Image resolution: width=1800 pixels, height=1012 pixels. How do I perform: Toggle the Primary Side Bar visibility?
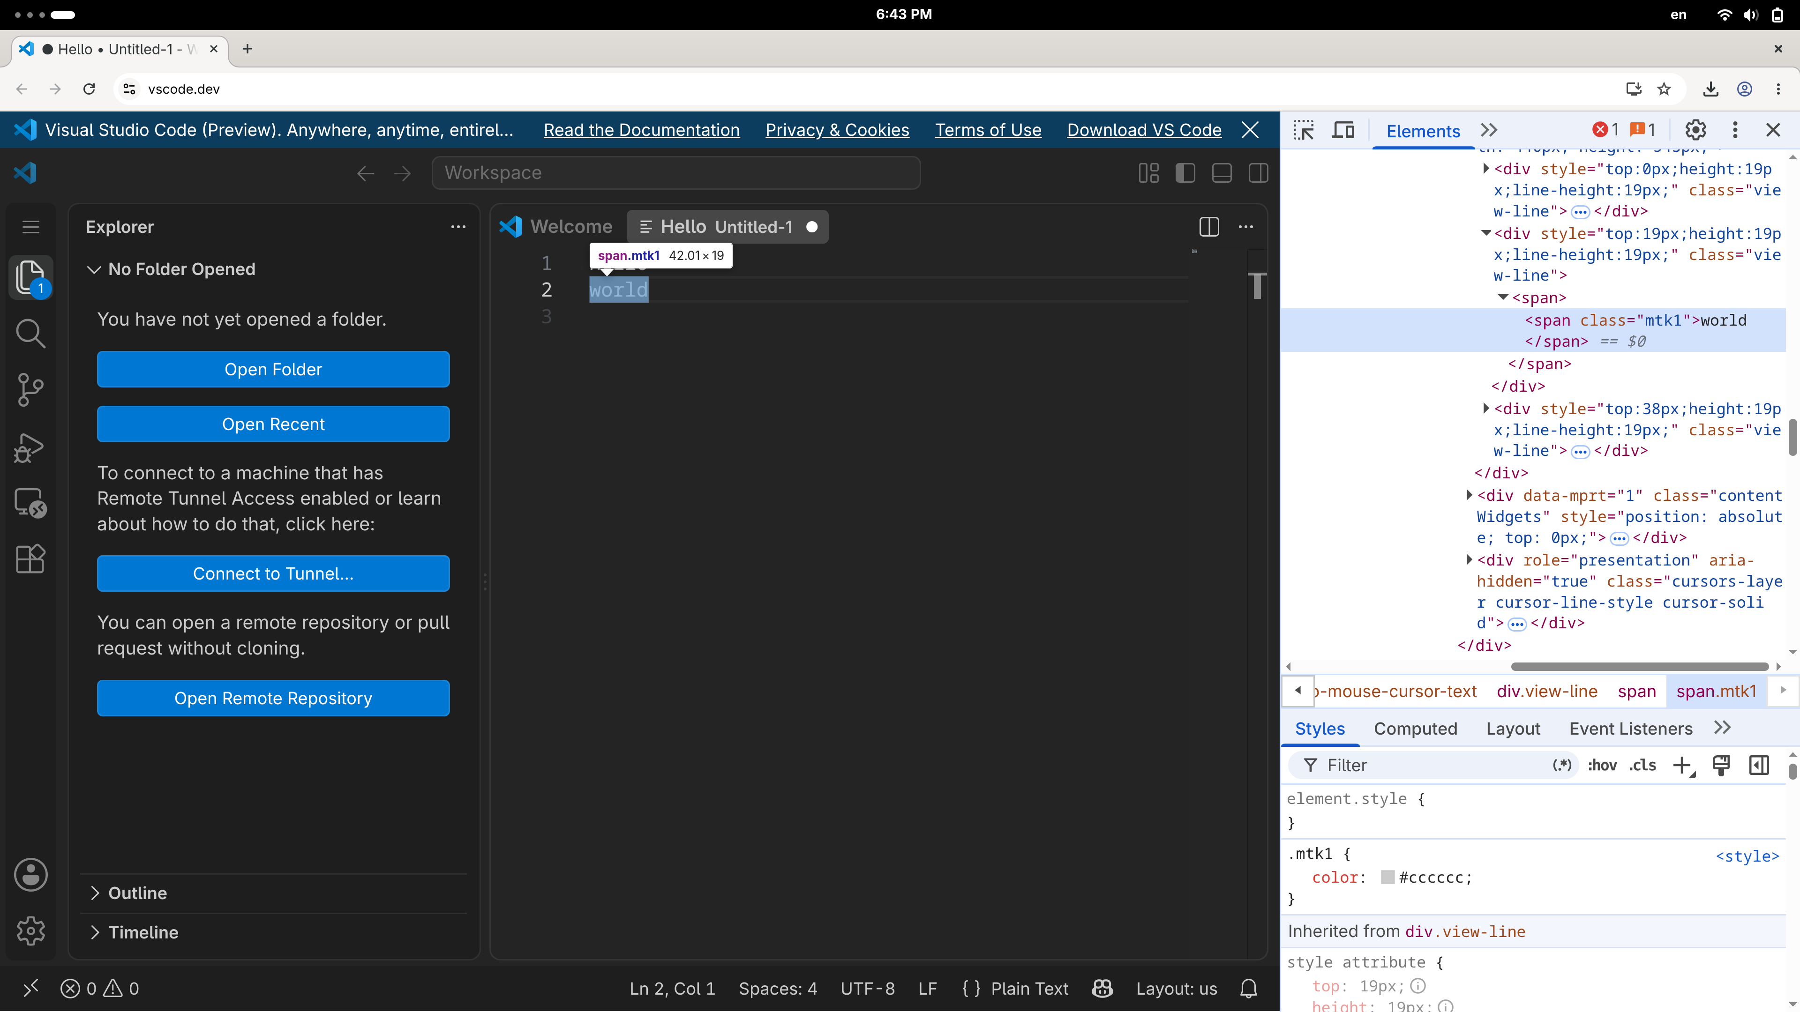pos(1185,173)
